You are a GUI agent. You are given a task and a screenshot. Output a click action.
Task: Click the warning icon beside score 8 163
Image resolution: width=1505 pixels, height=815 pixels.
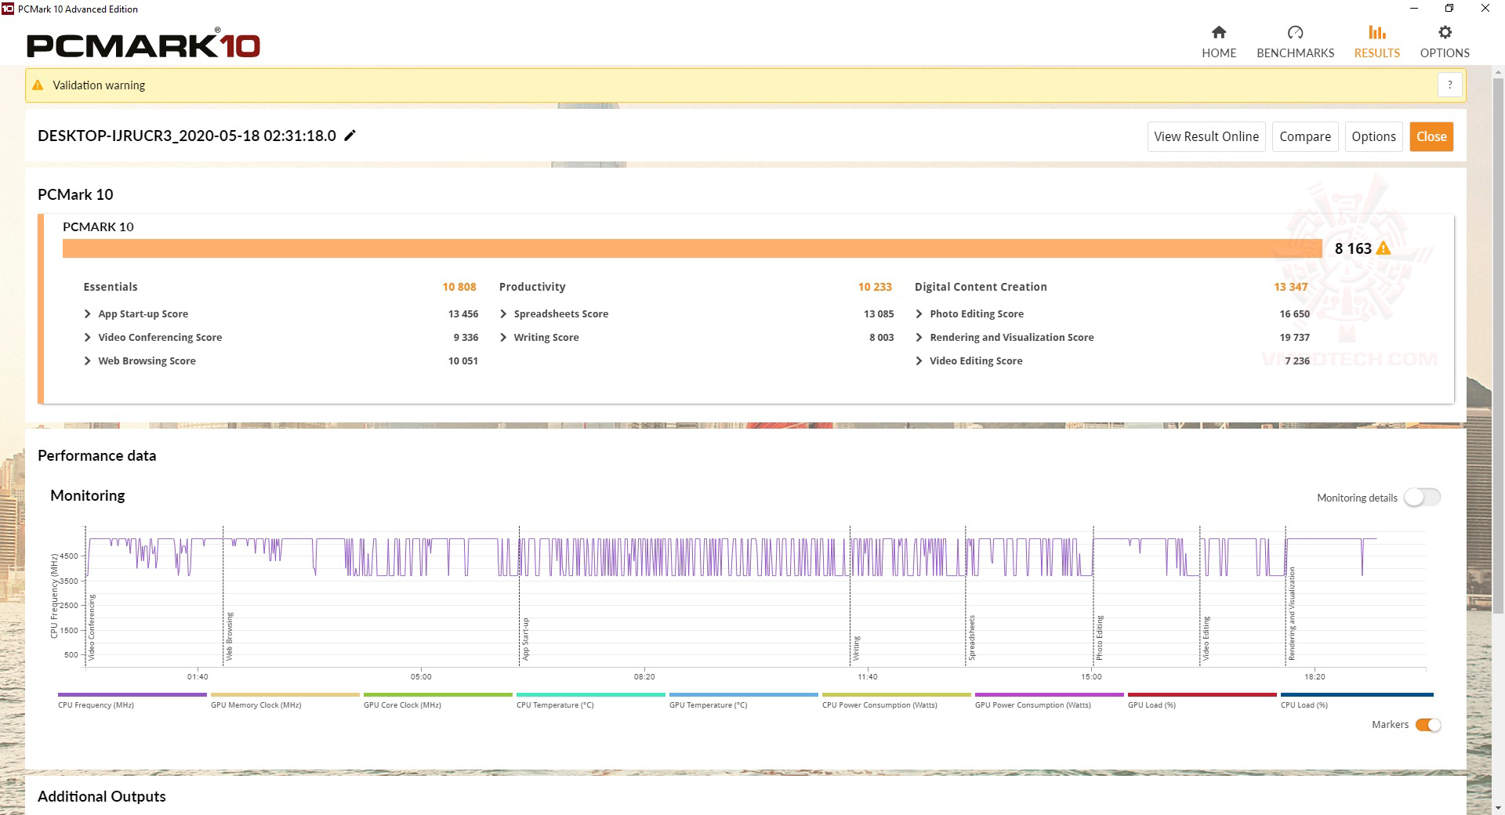[1384, 248]
